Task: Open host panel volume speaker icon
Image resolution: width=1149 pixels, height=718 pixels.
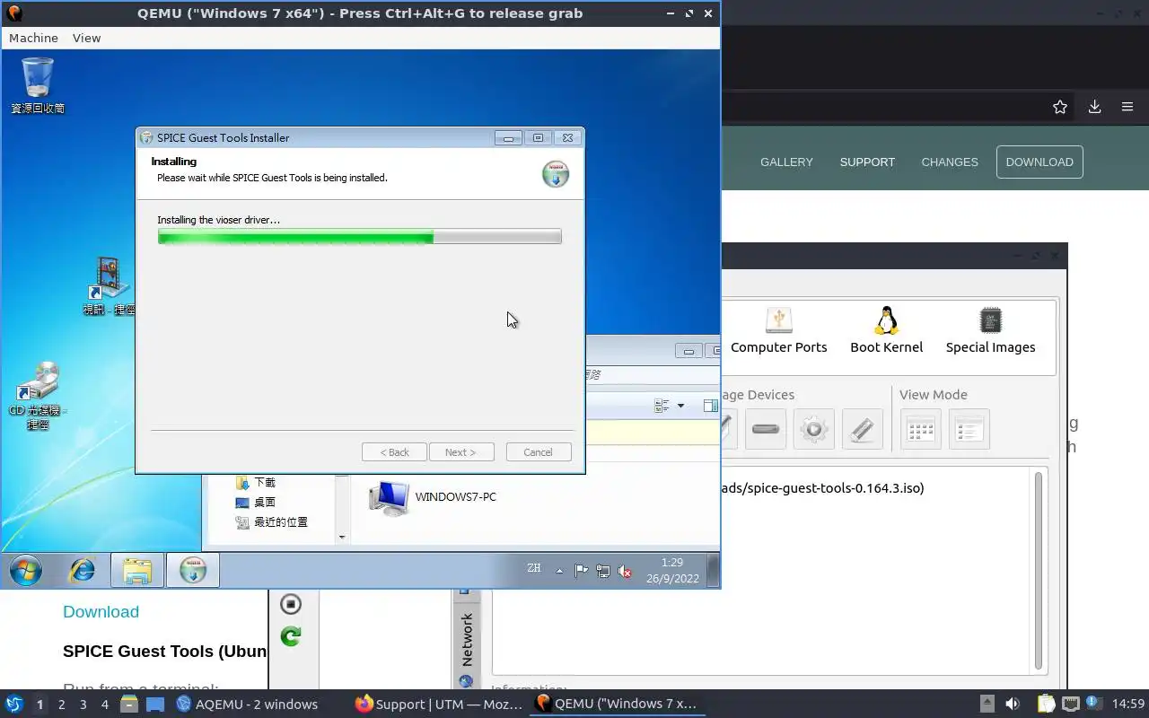Action: (1013, 704)
